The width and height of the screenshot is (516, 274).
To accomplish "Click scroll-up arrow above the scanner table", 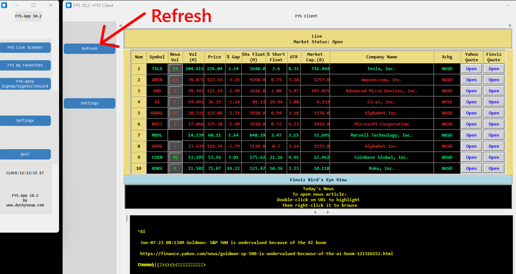I will pos(120,26).
